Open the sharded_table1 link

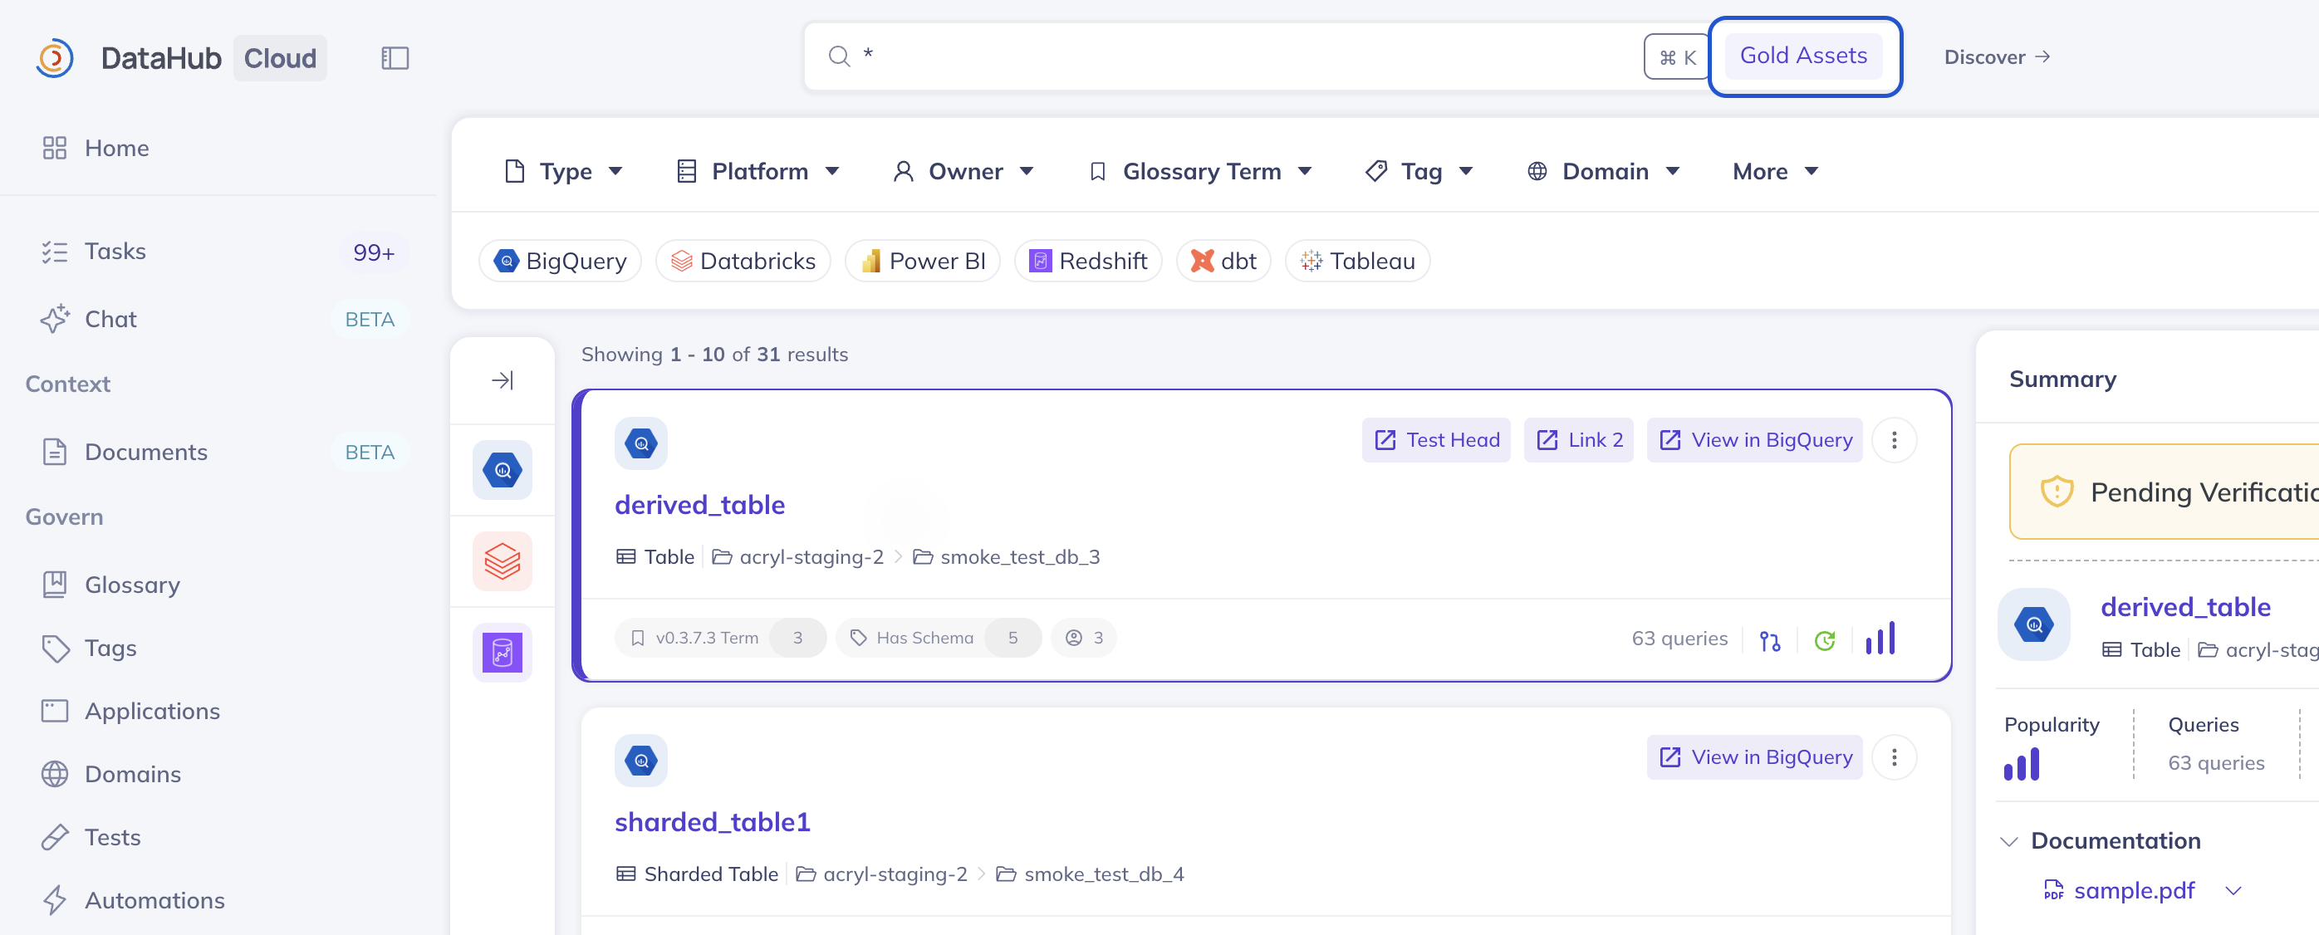(x=712, y=821)
